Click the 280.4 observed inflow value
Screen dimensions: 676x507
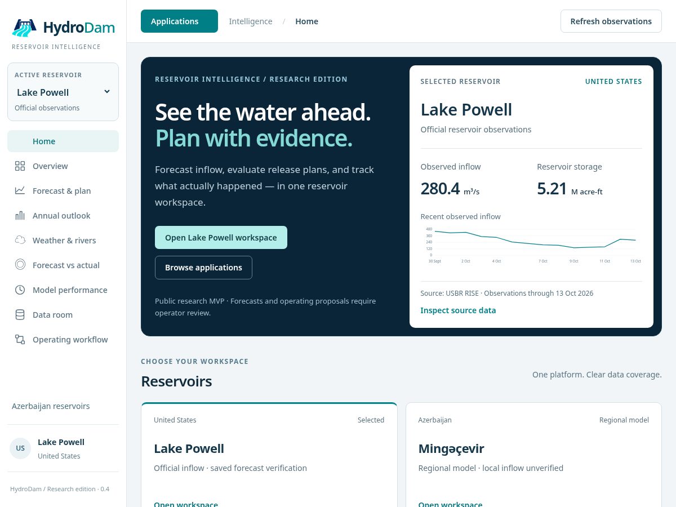[441, 188]
